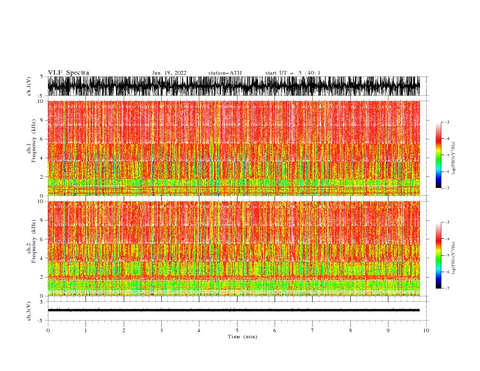The width and height of the screenshot is (480, 371).
Task: Click the "-5" tick on ch.3(V) axis
Action: click(41, 321)
